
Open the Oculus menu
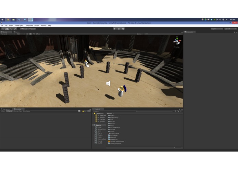pos(37,26)
